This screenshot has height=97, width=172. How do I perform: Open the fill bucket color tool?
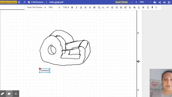pos(99,8)
